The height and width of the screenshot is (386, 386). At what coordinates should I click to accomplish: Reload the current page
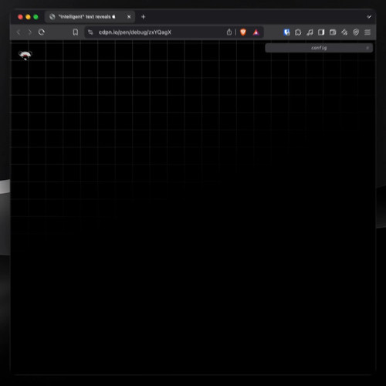(x=42, y=32)
